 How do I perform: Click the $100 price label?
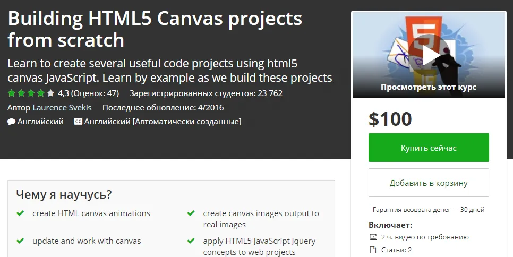point(390,119)
